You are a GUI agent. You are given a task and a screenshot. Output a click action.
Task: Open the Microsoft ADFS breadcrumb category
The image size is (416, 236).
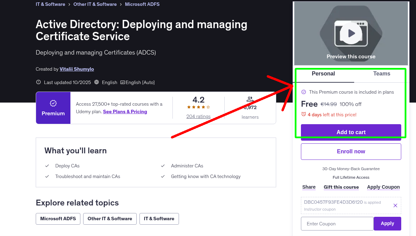click(142, 4)
